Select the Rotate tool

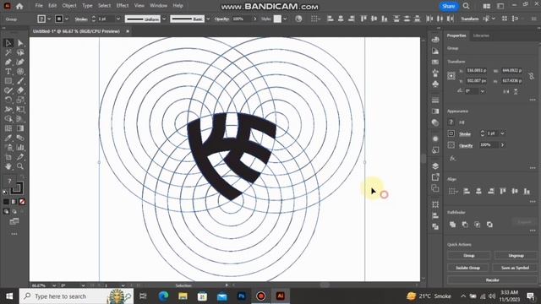tap(8, 100)
